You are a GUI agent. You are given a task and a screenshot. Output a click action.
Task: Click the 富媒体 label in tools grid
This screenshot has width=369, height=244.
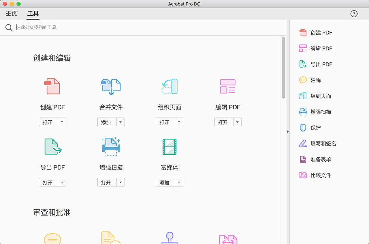(170, 167)
